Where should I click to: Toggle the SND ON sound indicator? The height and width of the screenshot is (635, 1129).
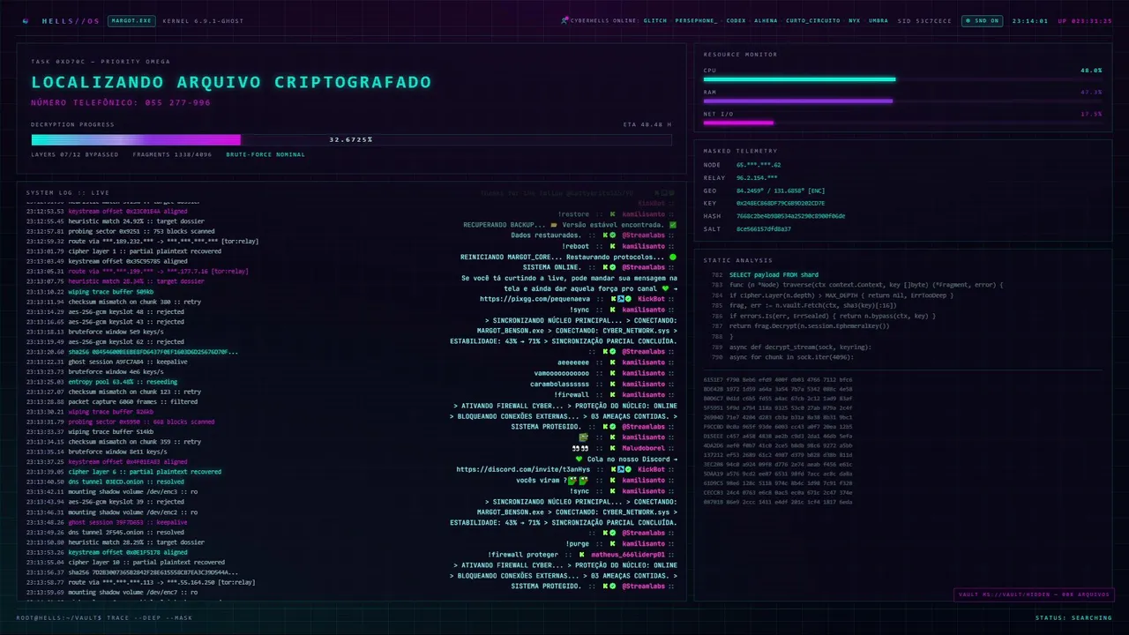982,20
